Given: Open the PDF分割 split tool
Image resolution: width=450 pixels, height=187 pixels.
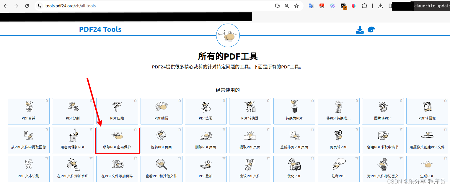Looking at the screenshot, I should click(x=73, y=111).
